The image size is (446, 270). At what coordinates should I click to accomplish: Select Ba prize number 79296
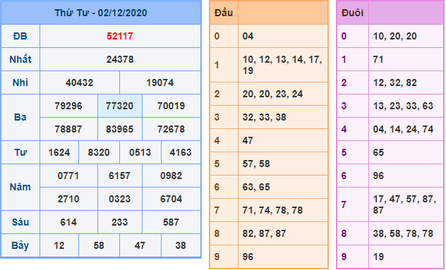coord(68,106)
